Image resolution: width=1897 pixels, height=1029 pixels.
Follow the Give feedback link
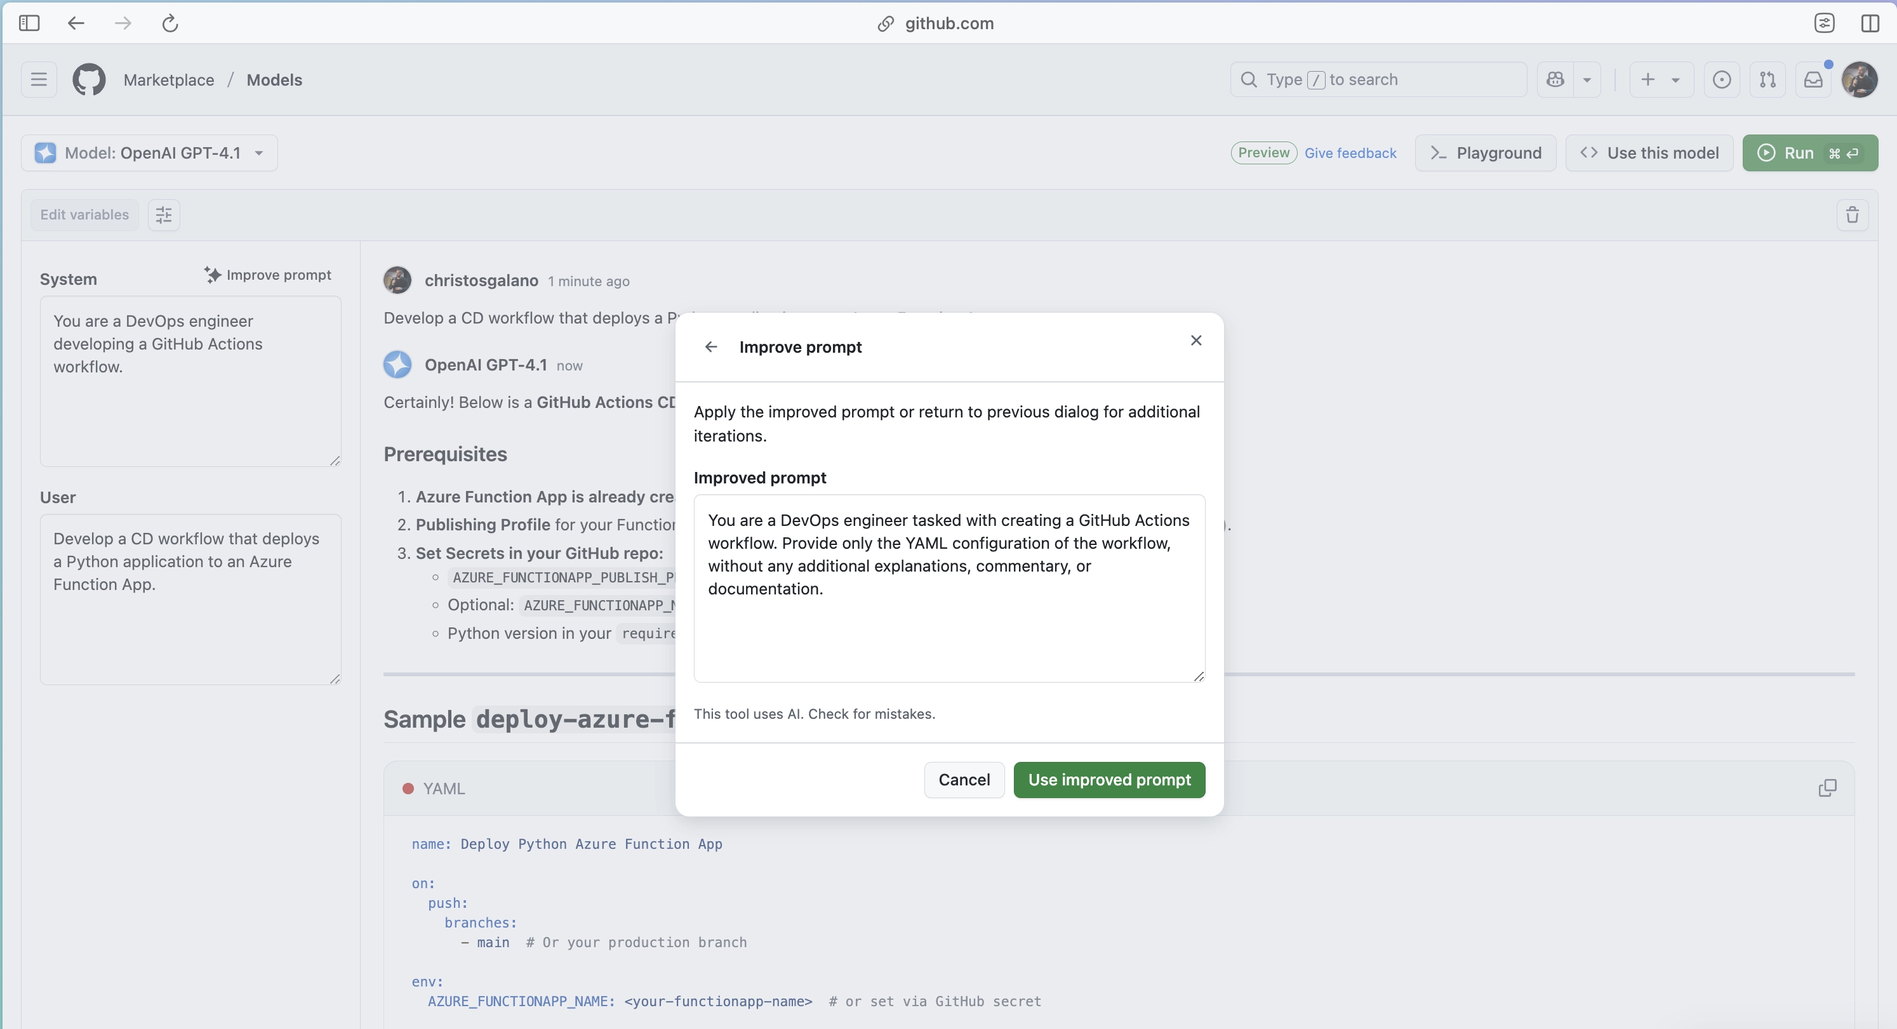click(x=1350, y=153)
